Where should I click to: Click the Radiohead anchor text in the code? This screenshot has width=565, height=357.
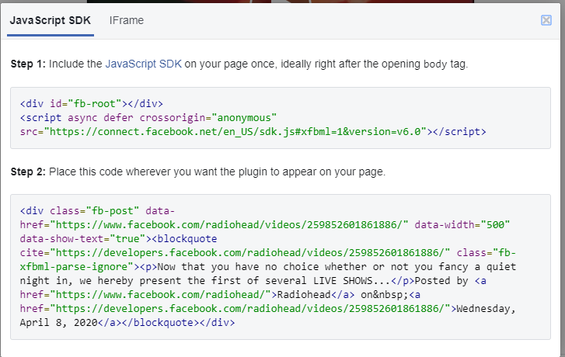304,295
